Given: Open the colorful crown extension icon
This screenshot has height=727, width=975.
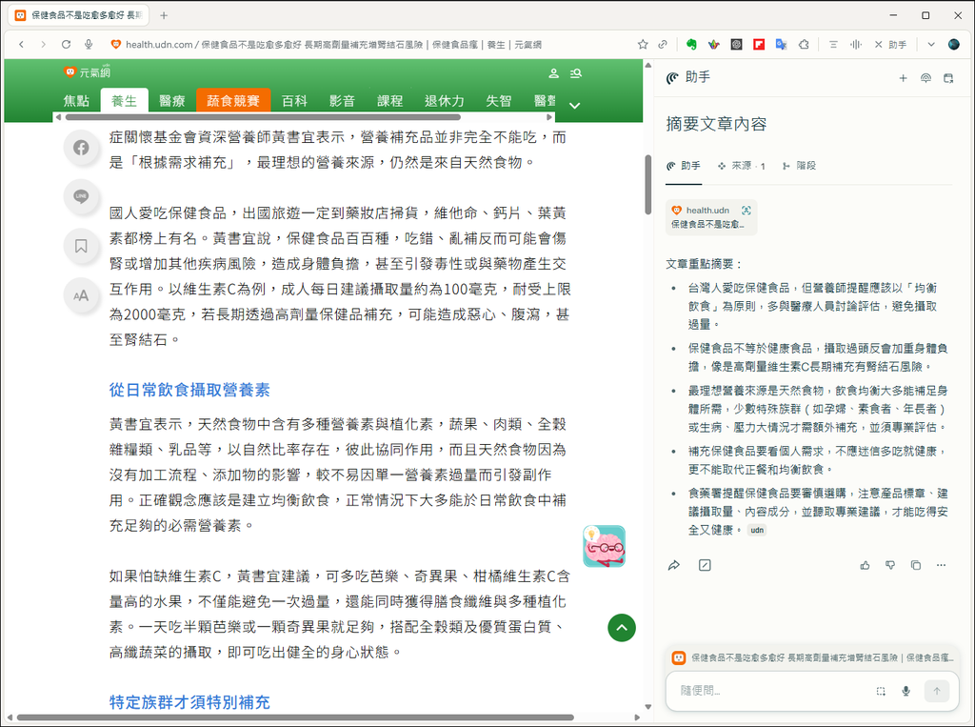Looking at the screenshot, I should pyautogui.click(x=714, y=44).
